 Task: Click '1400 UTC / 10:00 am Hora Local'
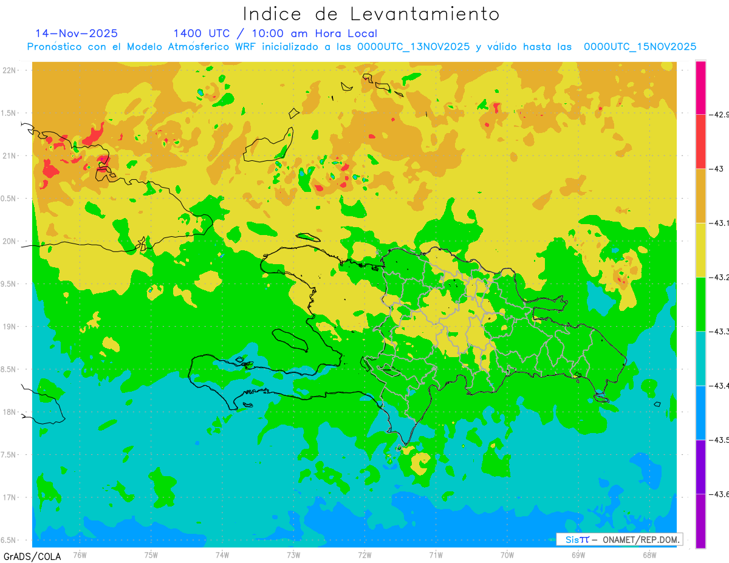(275, 34)
